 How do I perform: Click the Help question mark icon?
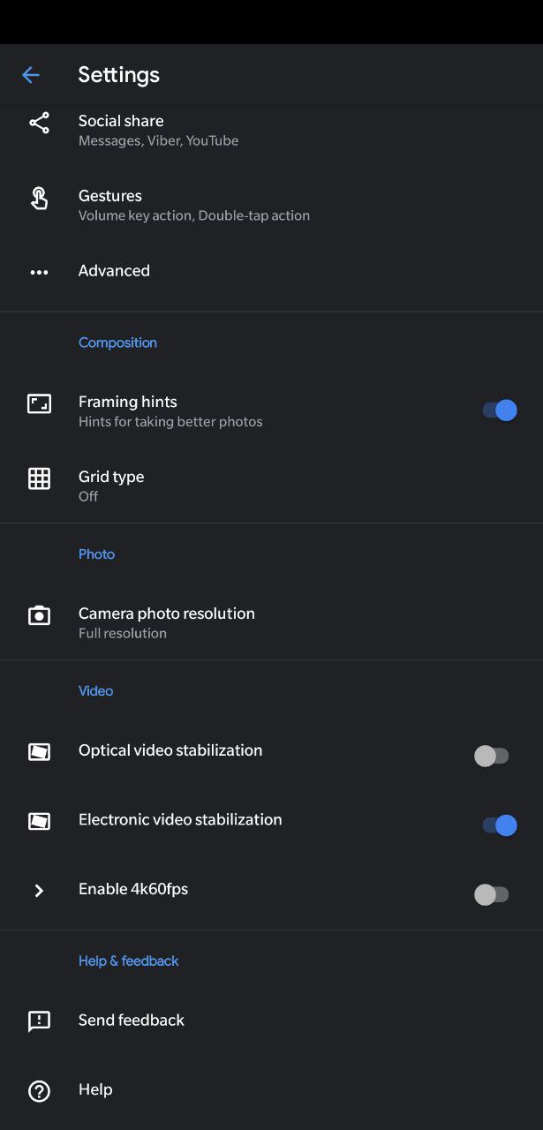pyautogui.click(x=39, y=1091)
